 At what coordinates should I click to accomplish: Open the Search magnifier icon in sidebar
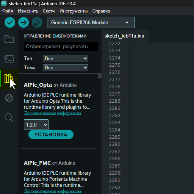pyautogui.click(x=9, y=118)
